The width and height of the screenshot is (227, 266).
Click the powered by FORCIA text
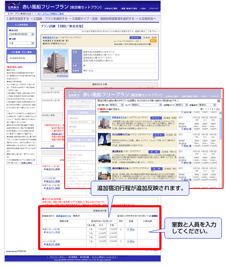coord(16,251)
